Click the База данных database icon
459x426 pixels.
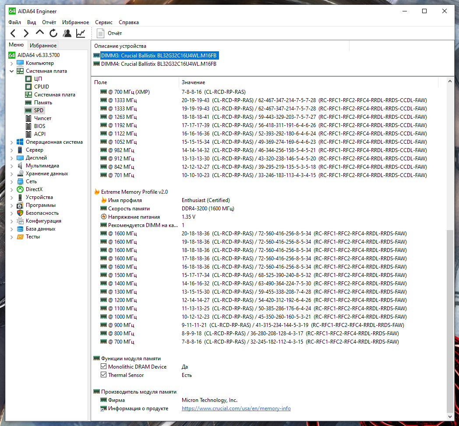click(20, 229)
